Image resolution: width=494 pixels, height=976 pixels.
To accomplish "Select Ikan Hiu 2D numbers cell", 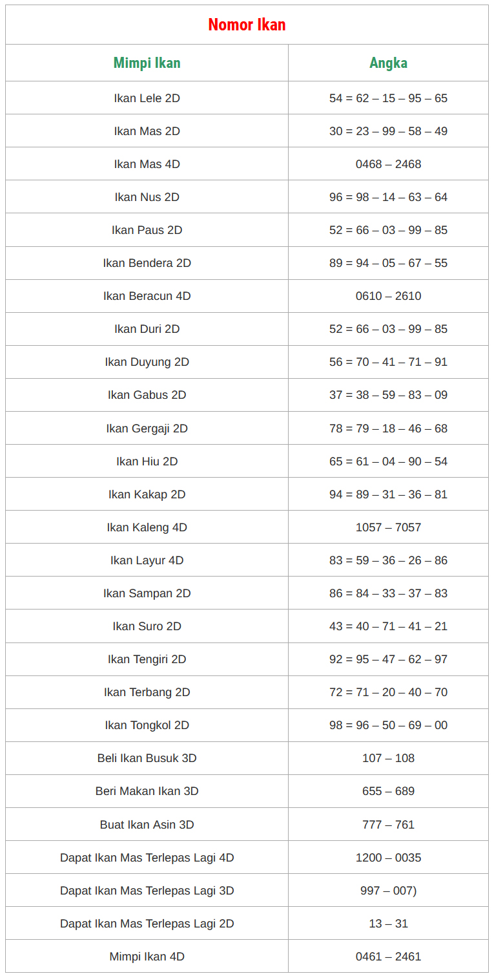I will click(388, 461).
